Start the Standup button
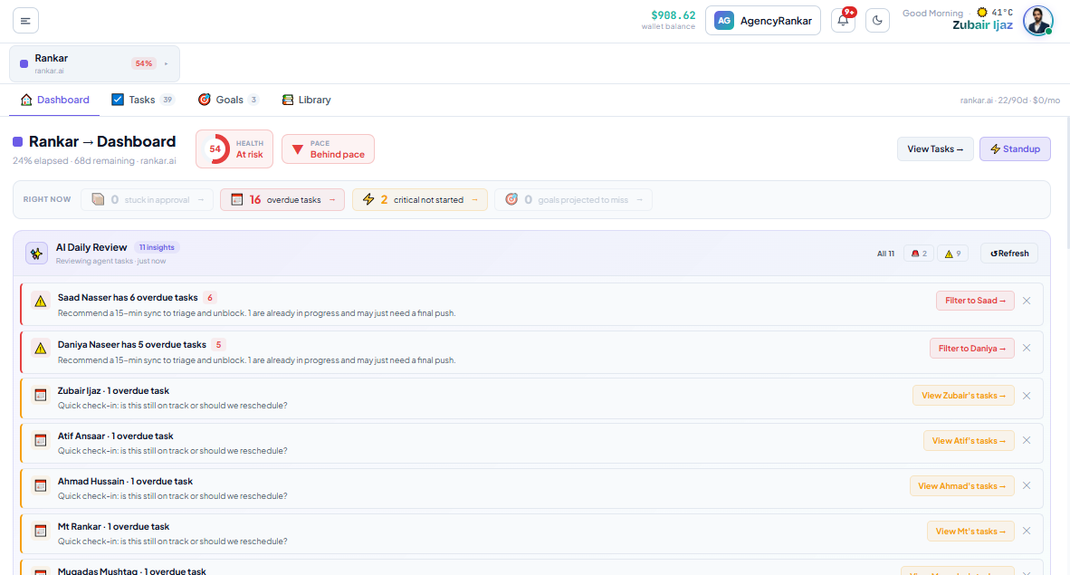The image size is (1070, 575). [x=1015, y=149]
